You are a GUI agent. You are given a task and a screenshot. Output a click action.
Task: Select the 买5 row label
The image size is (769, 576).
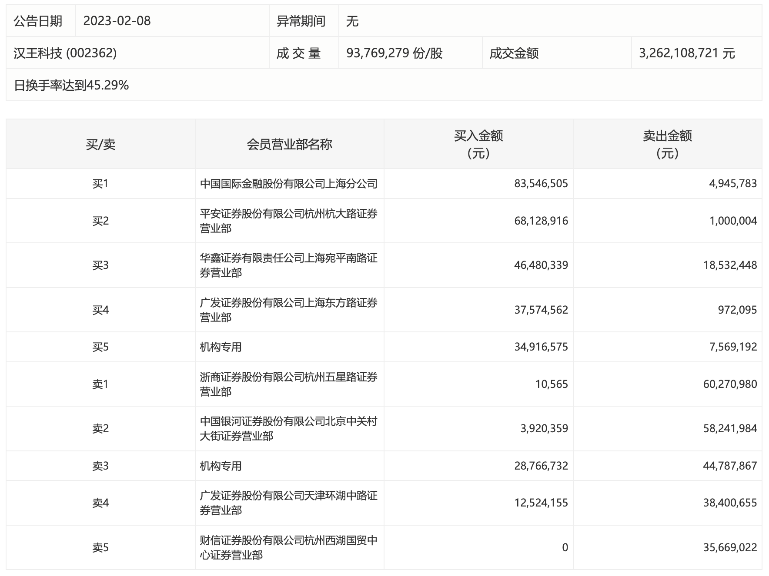(100, 347)
